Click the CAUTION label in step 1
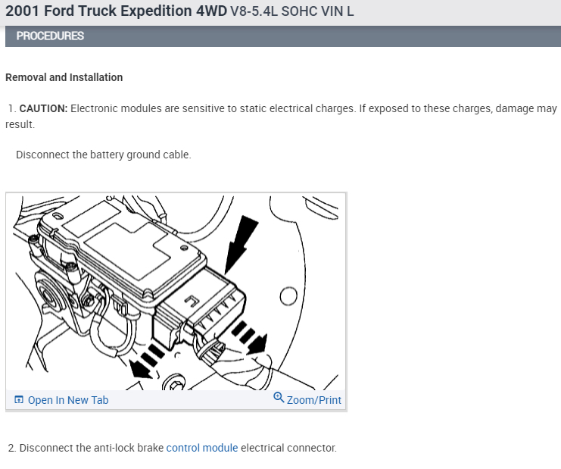Viewport: 561px width, 469px height. click(x=43, y=108)
